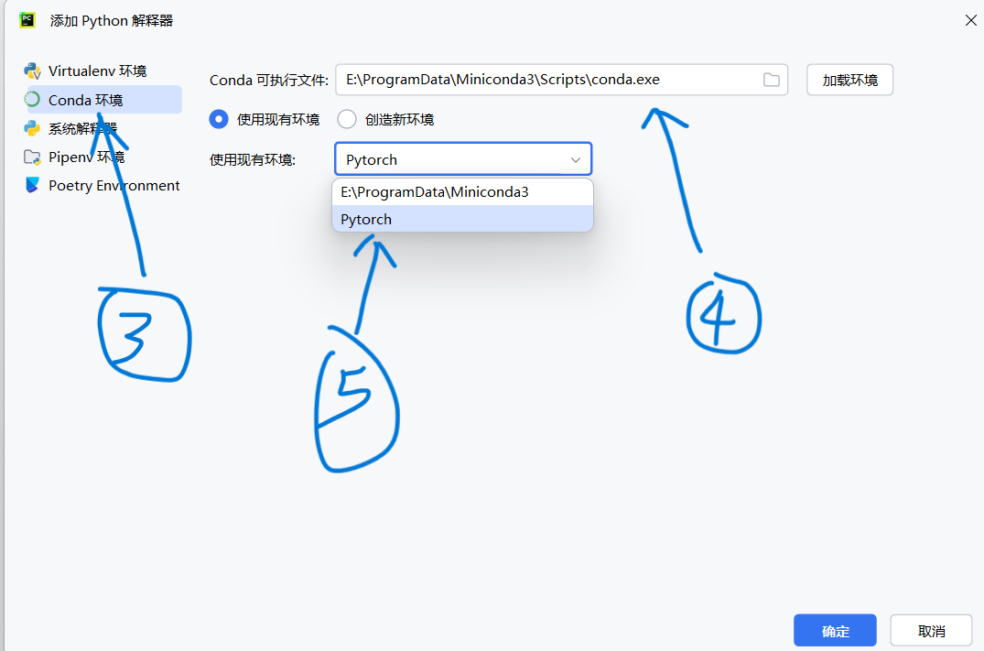
Task: Click the 加载环境 button
Action: point(849,80)
